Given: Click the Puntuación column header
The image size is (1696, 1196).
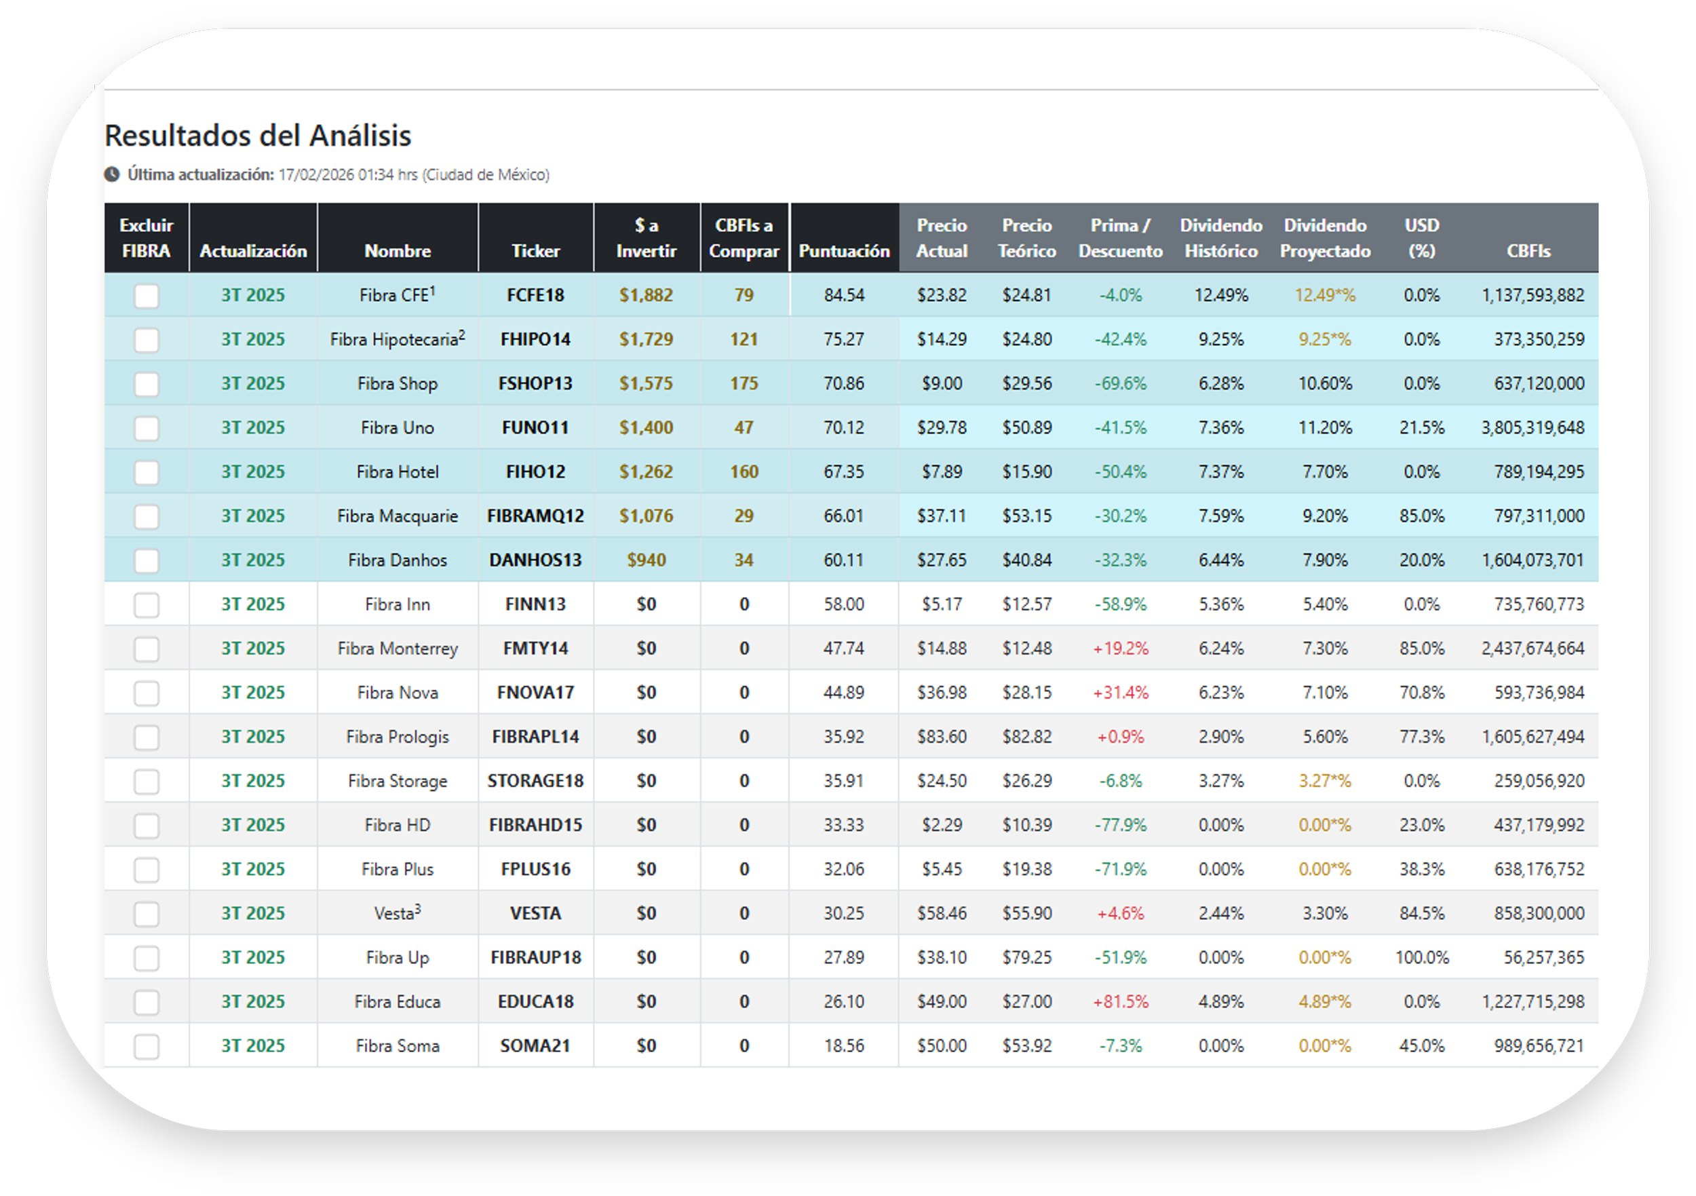Looking at the screenshot, I should 843,251.
